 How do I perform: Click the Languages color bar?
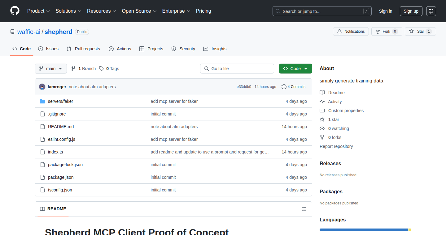[365, 230]
